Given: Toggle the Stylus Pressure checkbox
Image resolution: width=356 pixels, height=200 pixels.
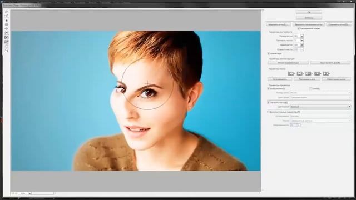Looking at the screenshot, I should [269, 53].
